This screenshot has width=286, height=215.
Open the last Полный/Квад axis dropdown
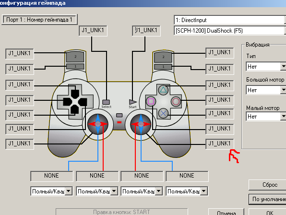(204, 191)
